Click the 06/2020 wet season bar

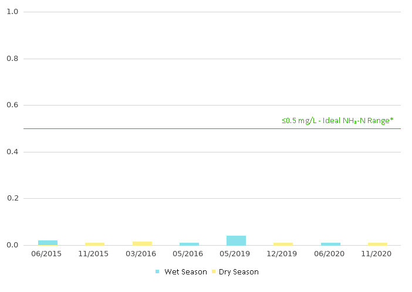coord(330,244)
